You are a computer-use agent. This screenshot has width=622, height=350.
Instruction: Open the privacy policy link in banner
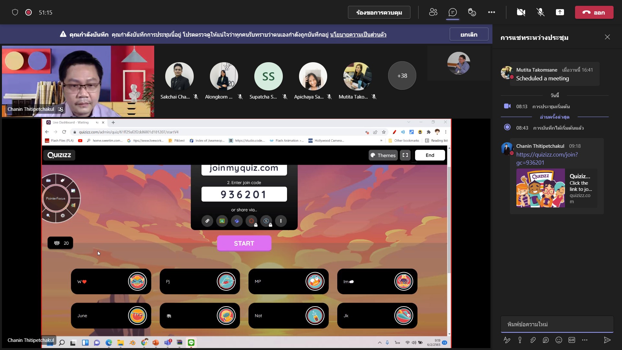(x=358, y=35)
